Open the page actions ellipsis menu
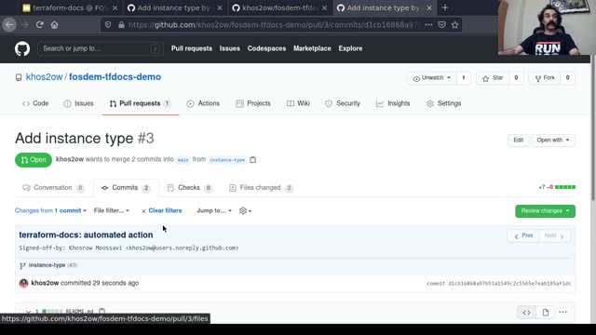 coord(428,25)
